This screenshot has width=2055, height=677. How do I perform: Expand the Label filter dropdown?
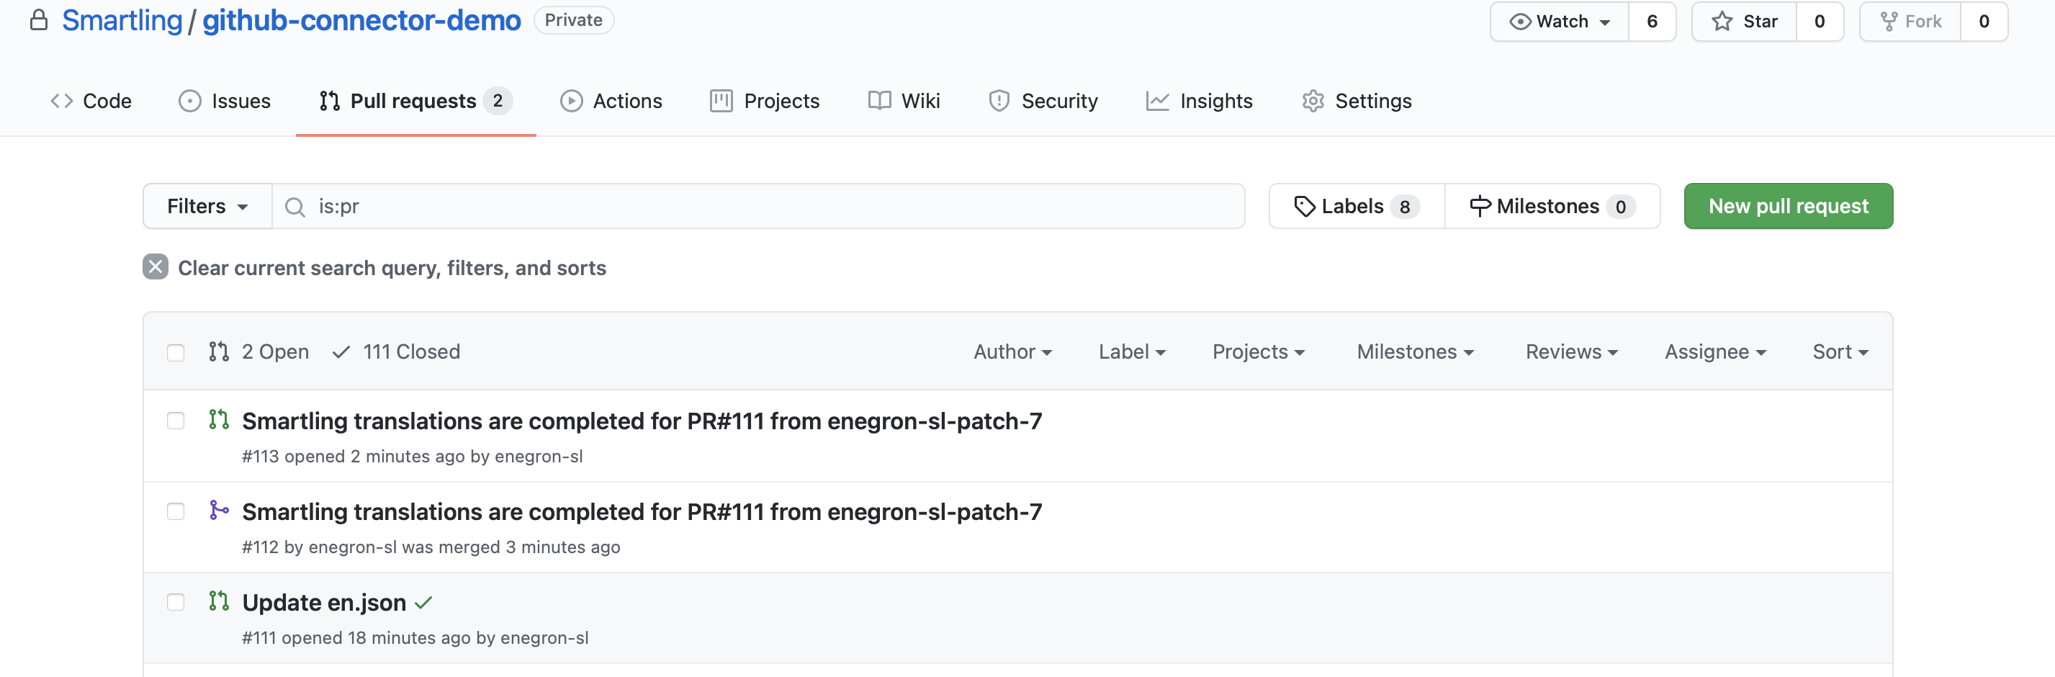pyautogui.click(x=1132, y=352)
